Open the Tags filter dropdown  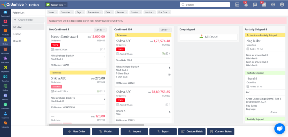point(80,12)
